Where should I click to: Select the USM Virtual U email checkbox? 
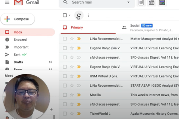click(x=65, y=76)
